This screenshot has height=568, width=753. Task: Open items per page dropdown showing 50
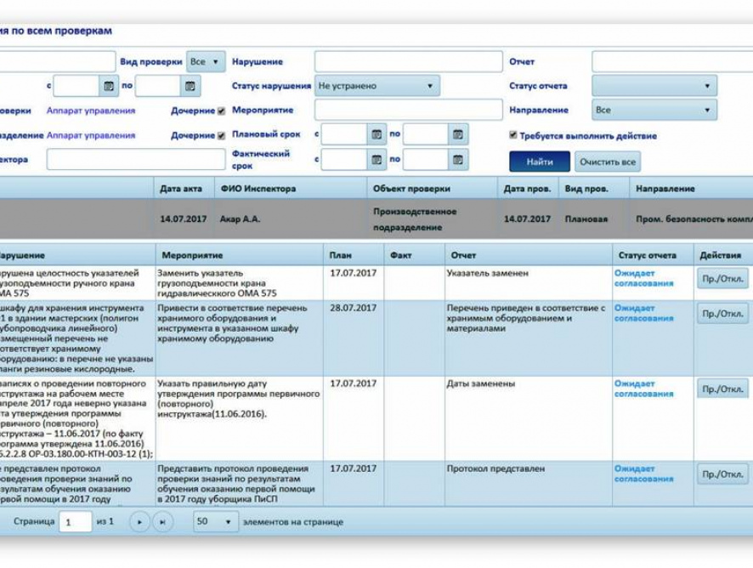click(x=216, y=522)
